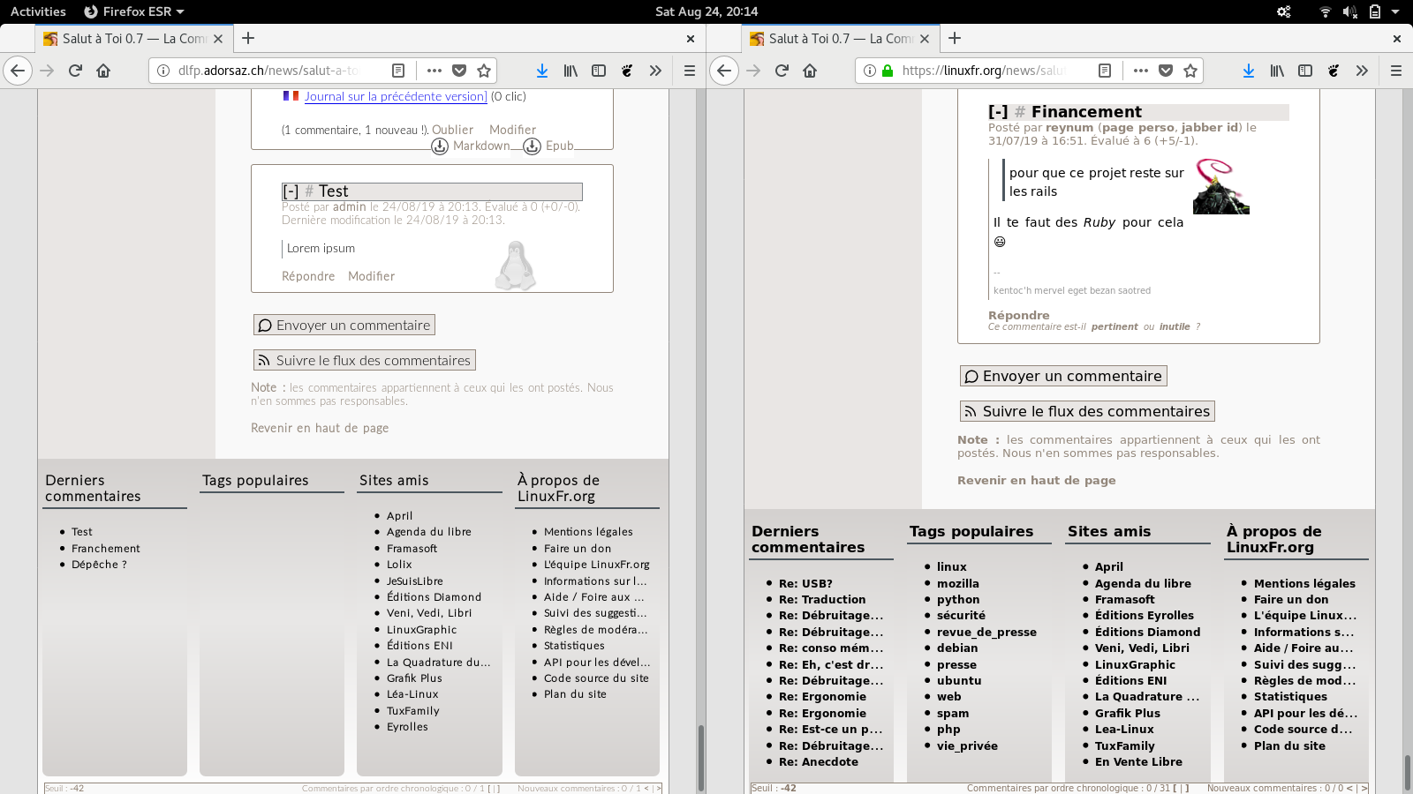Screen dimensions: 1413x794
Task: Open the Activities overview
Action: point(38,11)
